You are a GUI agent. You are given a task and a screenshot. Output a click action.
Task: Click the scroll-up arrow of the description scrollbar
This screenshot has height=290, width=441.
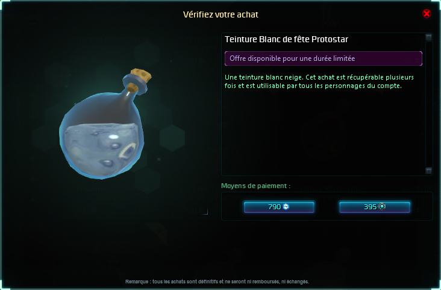pos(428,37)
